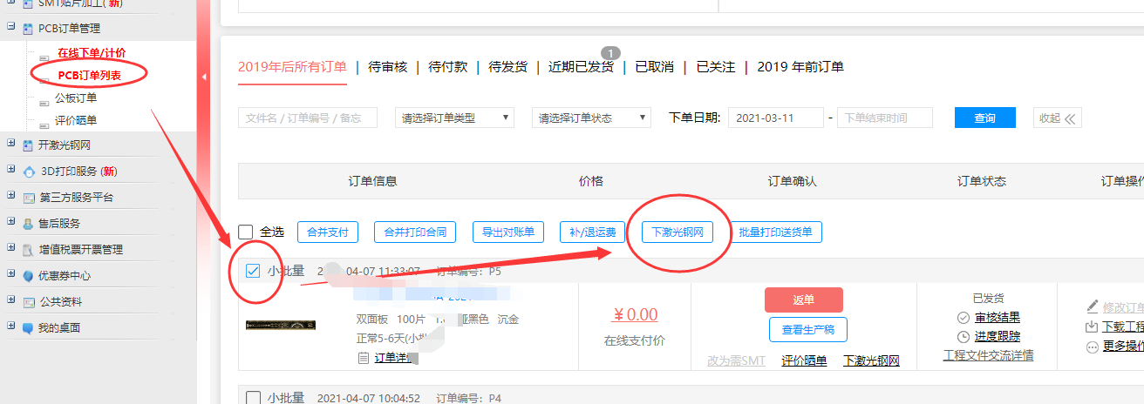
Task: Collapse the sidebar with the red arrow handle
Action: point(204,77)
